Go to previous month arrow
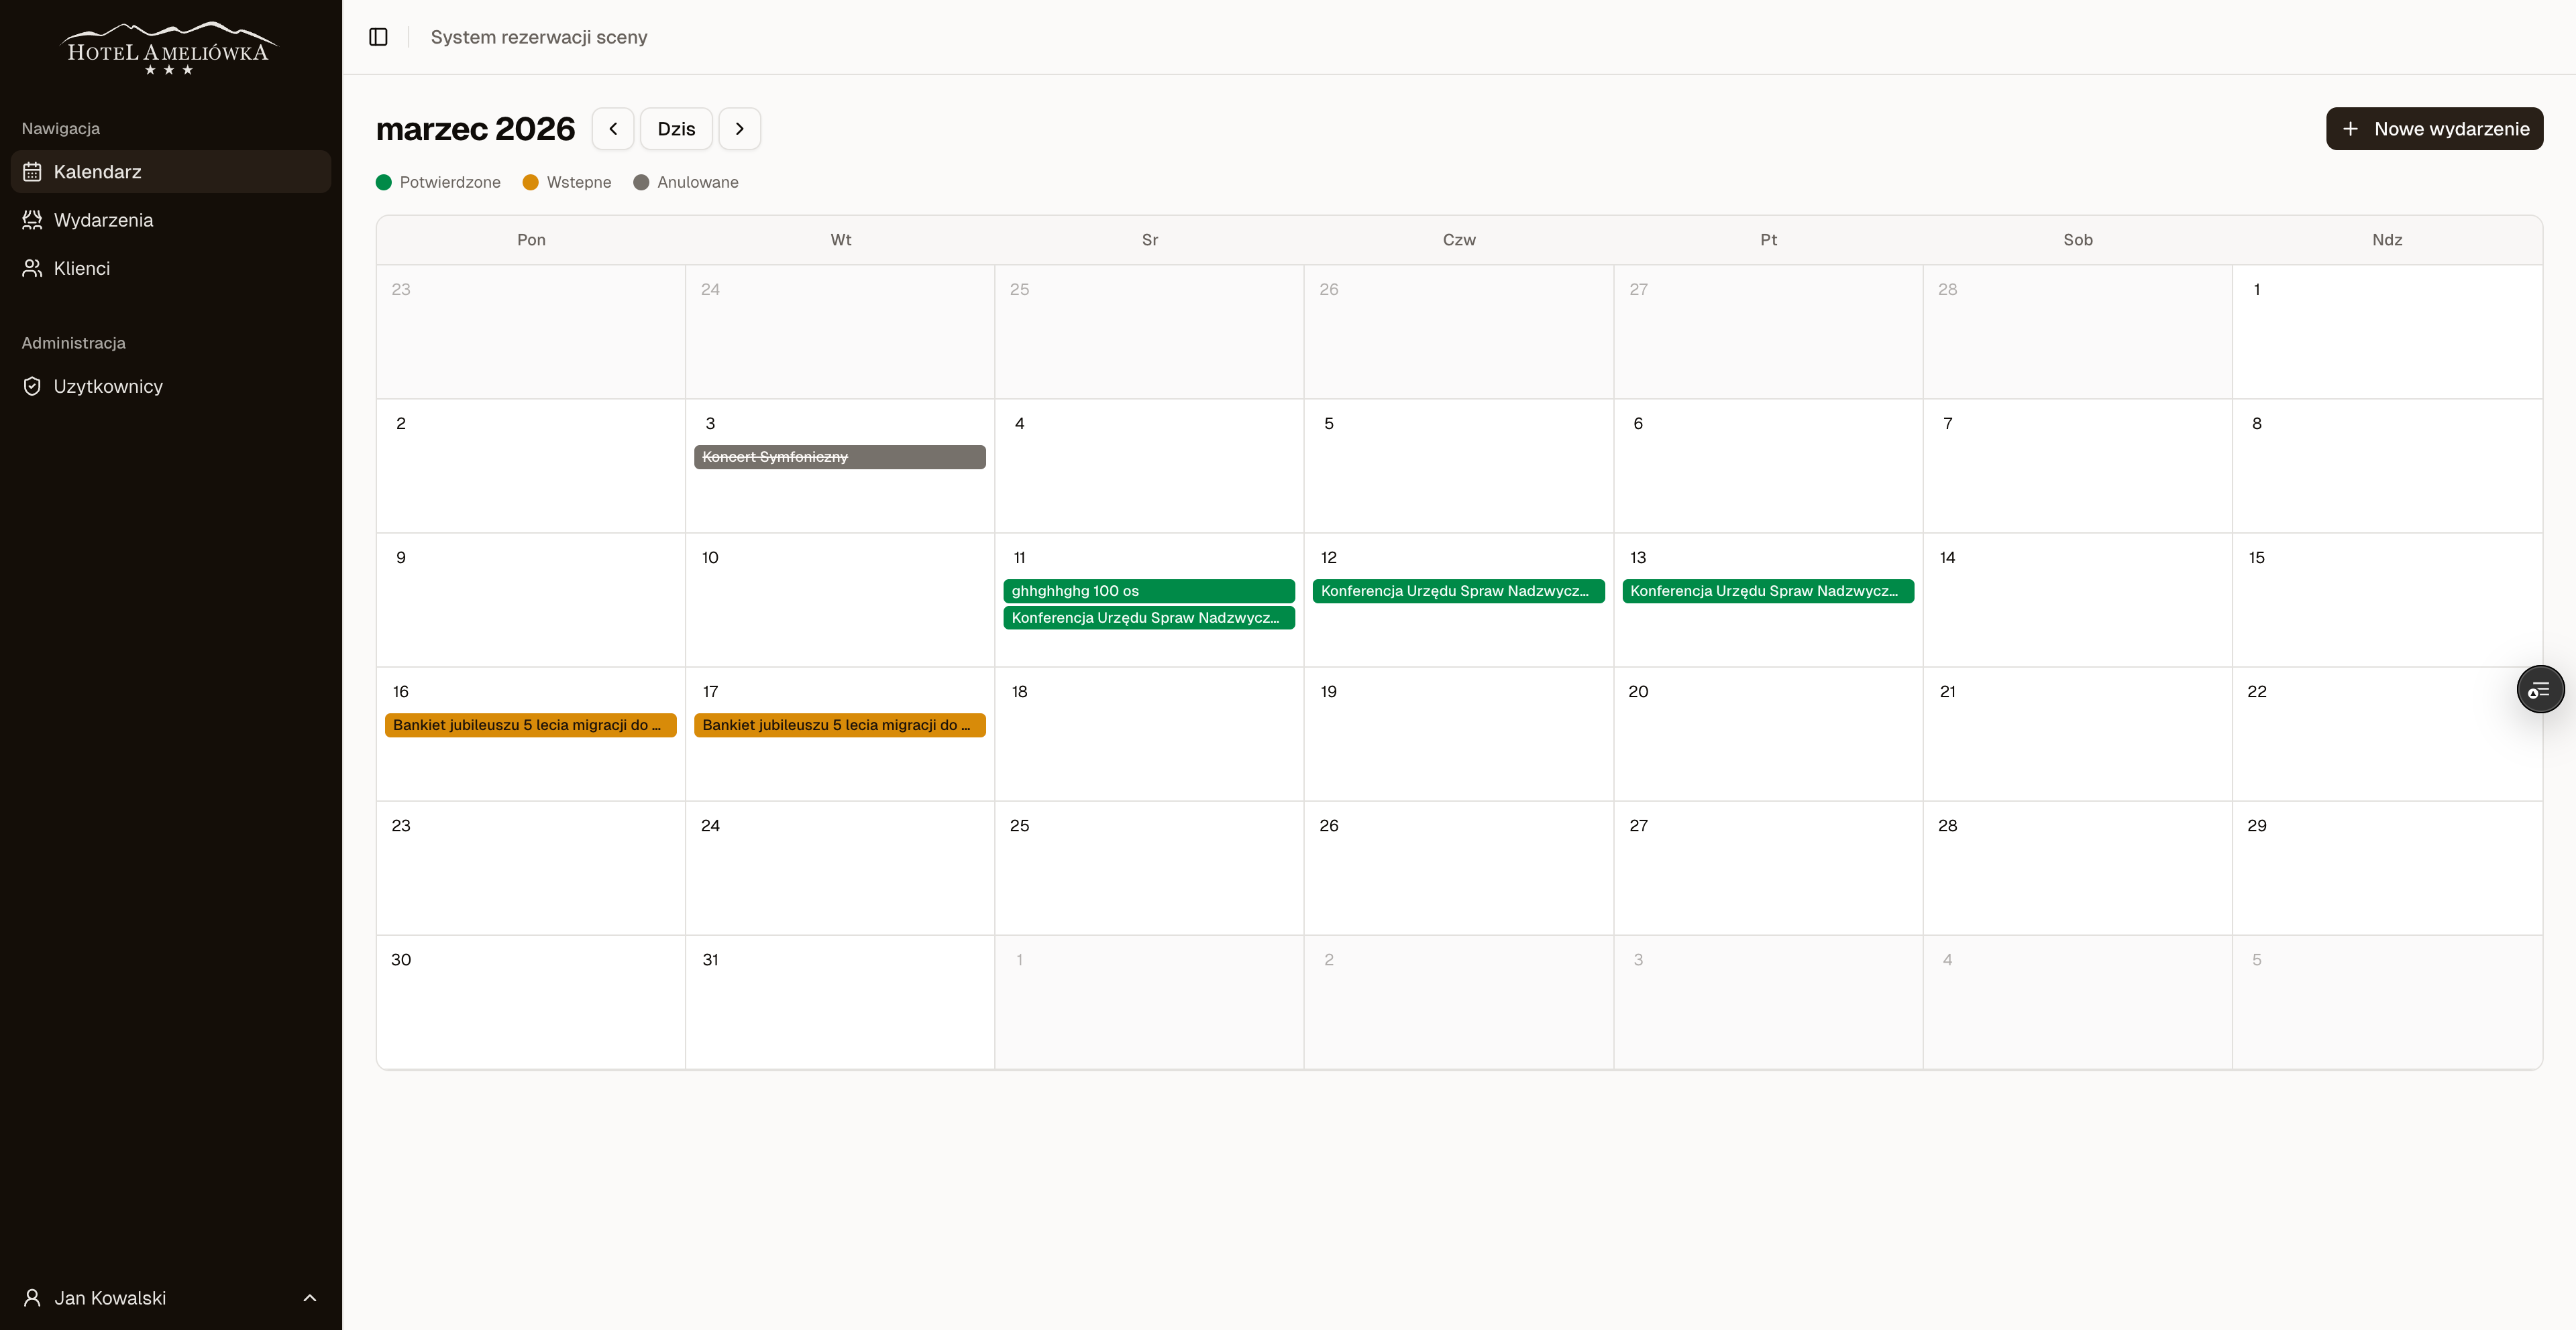The image size is (2576, 1330). [613, 129]
